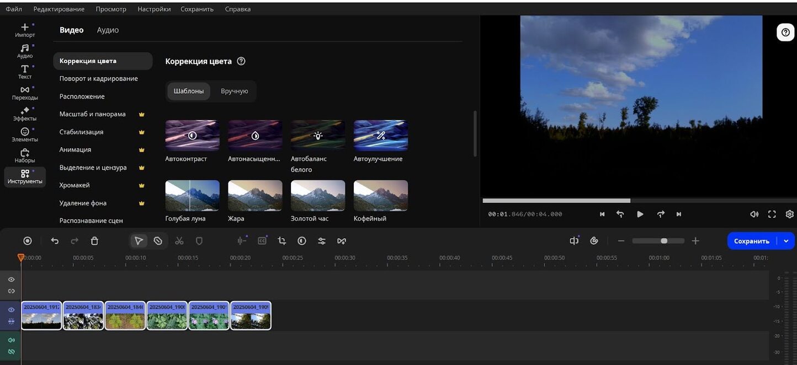Expand the dropdown arrow next to Сохранить
797x365 pixels.
[786, 241]
